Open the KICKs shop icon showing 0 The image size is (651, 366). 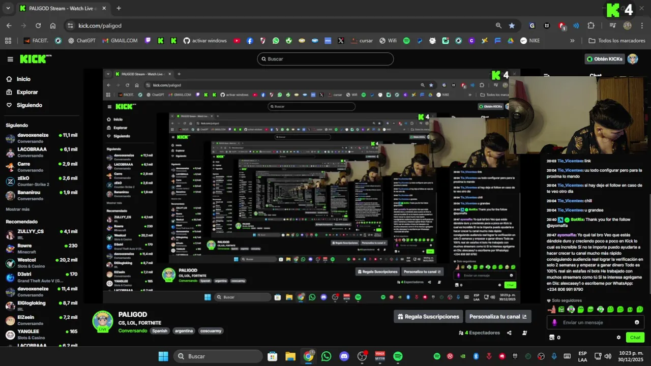click(x=554, y=338)
